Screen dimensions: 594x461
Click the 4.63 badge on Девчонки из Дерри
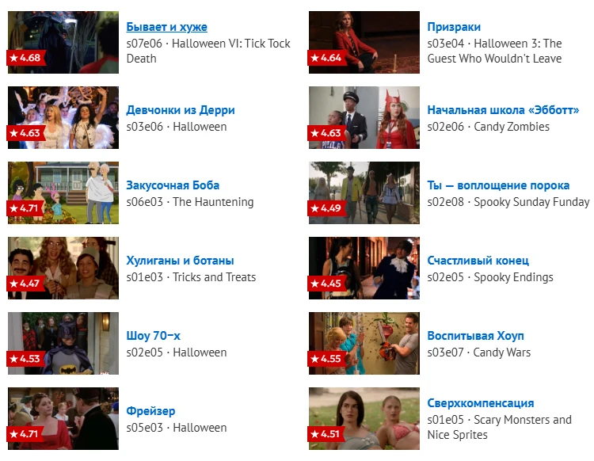26,133
